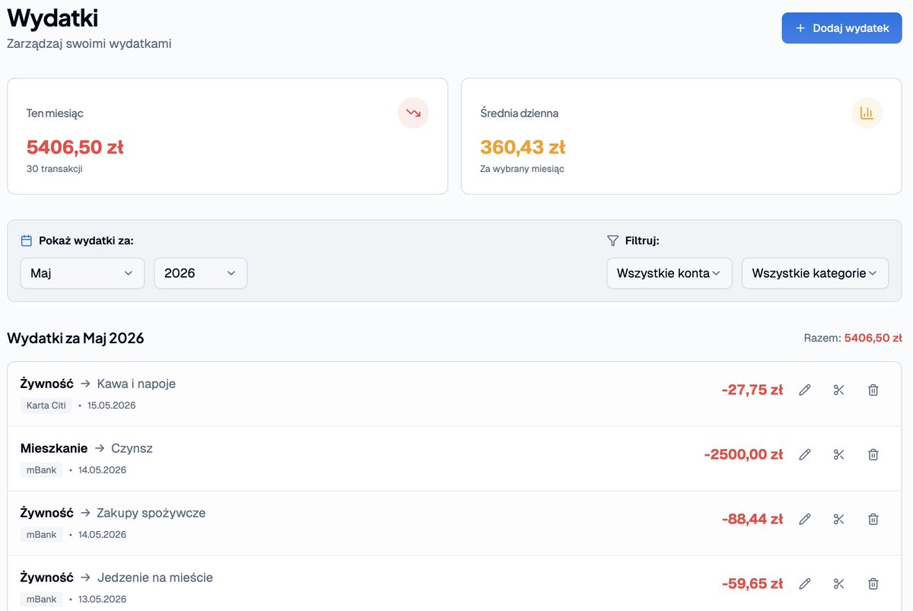This screenshot has width=913, height=611.
Task: Split the Czynsz expense using scissors icon
Action: point(839,454)
